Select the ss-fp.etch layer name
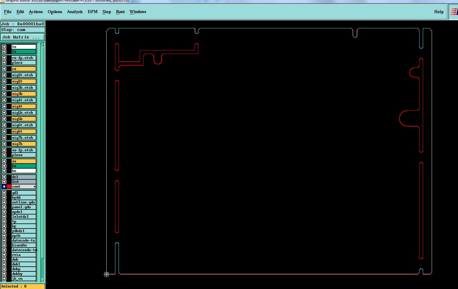Image resolution: width=458 pixels, height=289 pixels. click(24, 150)
